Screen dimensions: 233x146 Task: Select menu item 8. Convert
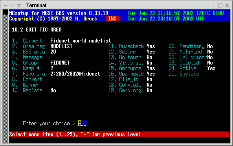(x=27, y=79)
